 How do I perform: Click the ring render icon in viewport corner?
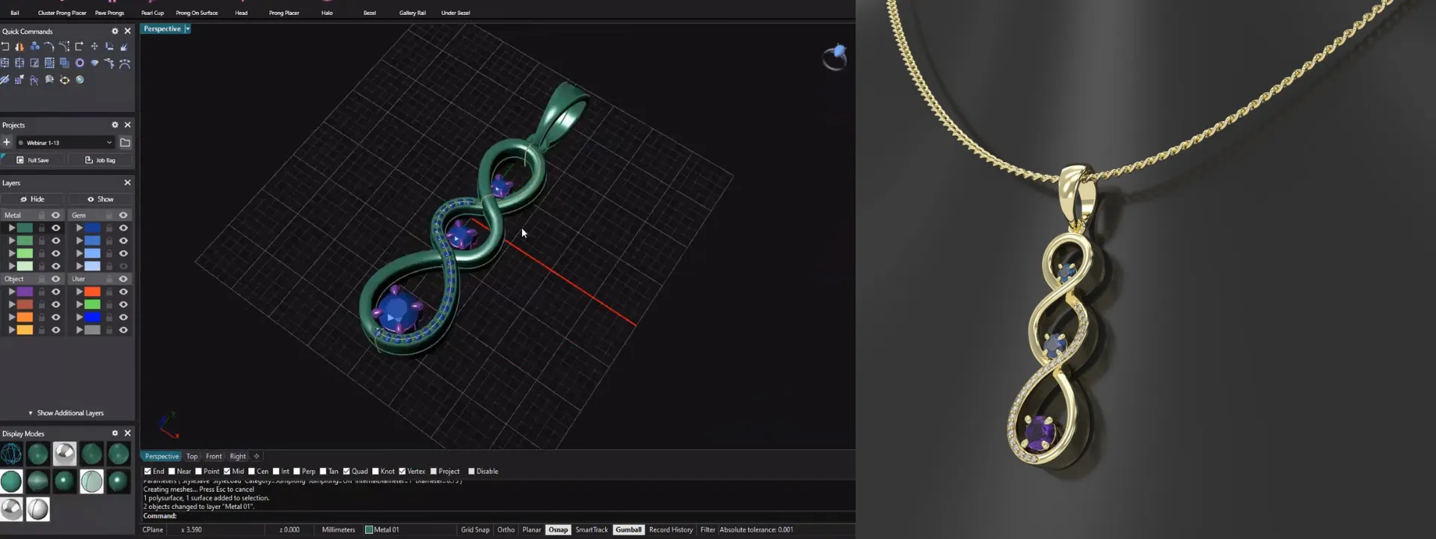[835, 57]
